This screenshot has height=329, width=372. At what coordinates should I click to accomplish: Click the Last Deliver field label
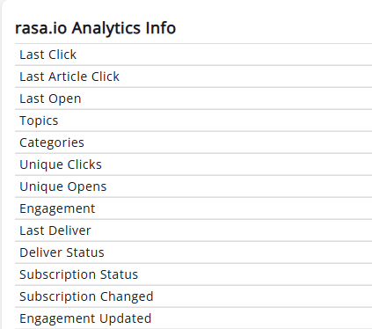pos(55,230)
